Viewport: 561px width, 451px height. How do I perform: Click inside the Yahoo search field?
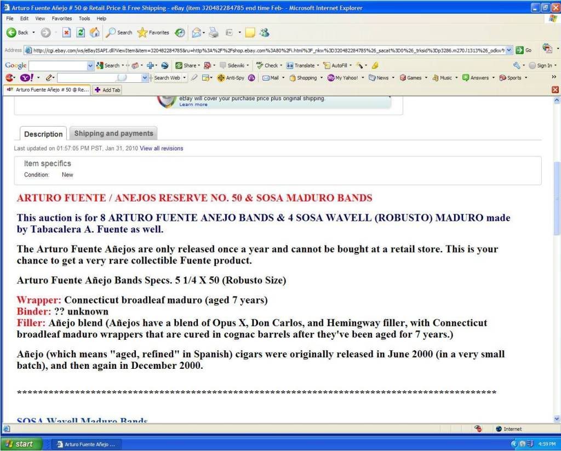click(x=100, y=78)
